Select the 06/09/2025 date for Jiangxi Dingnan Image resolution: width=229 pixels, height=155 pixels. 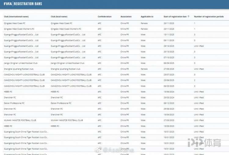tap(169, 63)
